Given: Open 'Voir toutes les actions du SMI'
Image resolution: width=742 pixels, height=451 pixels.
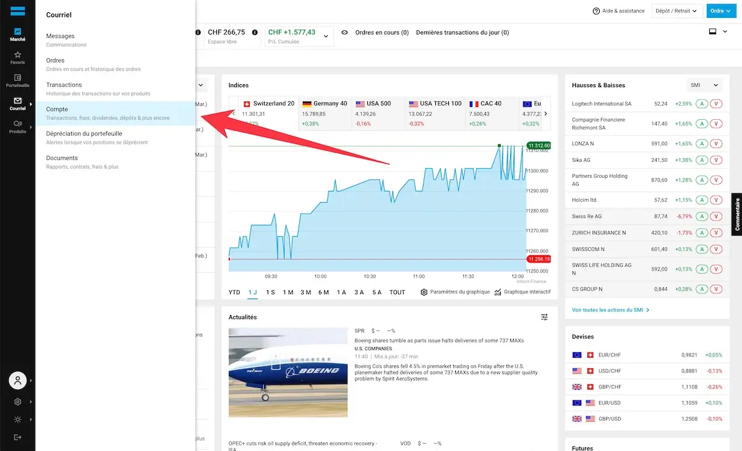Looking at the screenshot, I should [608, 310].
